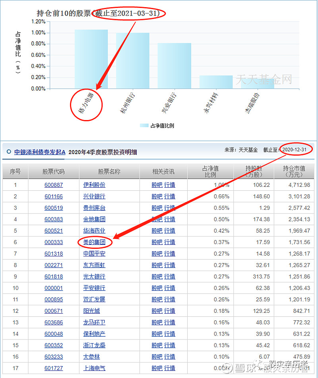The height and width of the screenshot is (378, 318).
Task: Open 行情 link for 华海药业 row
Action: coord(170,231)
